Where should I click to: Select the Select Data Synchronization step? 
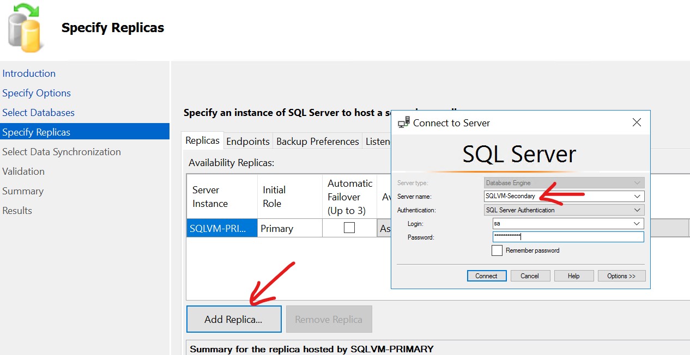tap(62, 152)
